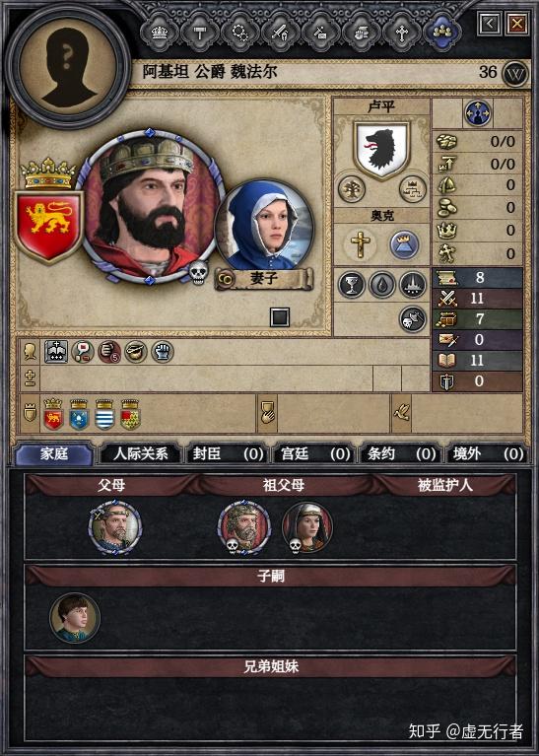The image size is (539, 756).
Task: Open the religion cross icon tab
Action: [402, 33]
